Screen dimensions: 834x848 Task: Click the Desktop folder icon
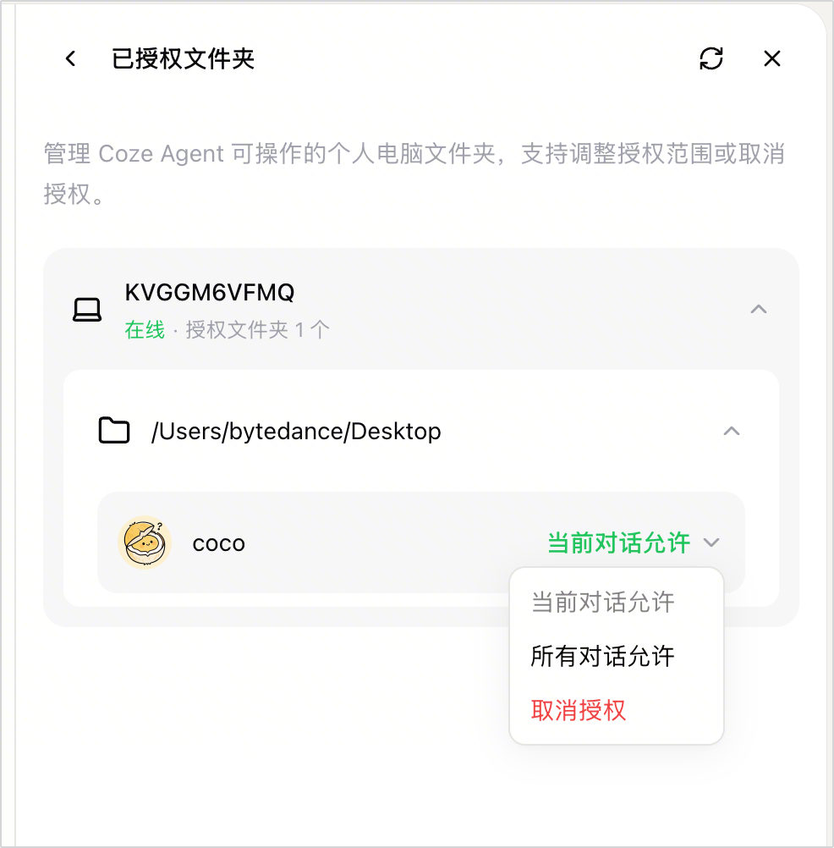(x=114, y=431)
